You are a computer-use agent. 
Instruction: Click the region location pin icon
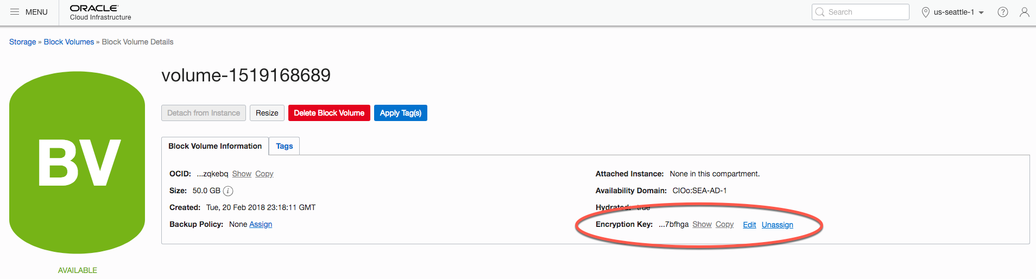(926, 12)
